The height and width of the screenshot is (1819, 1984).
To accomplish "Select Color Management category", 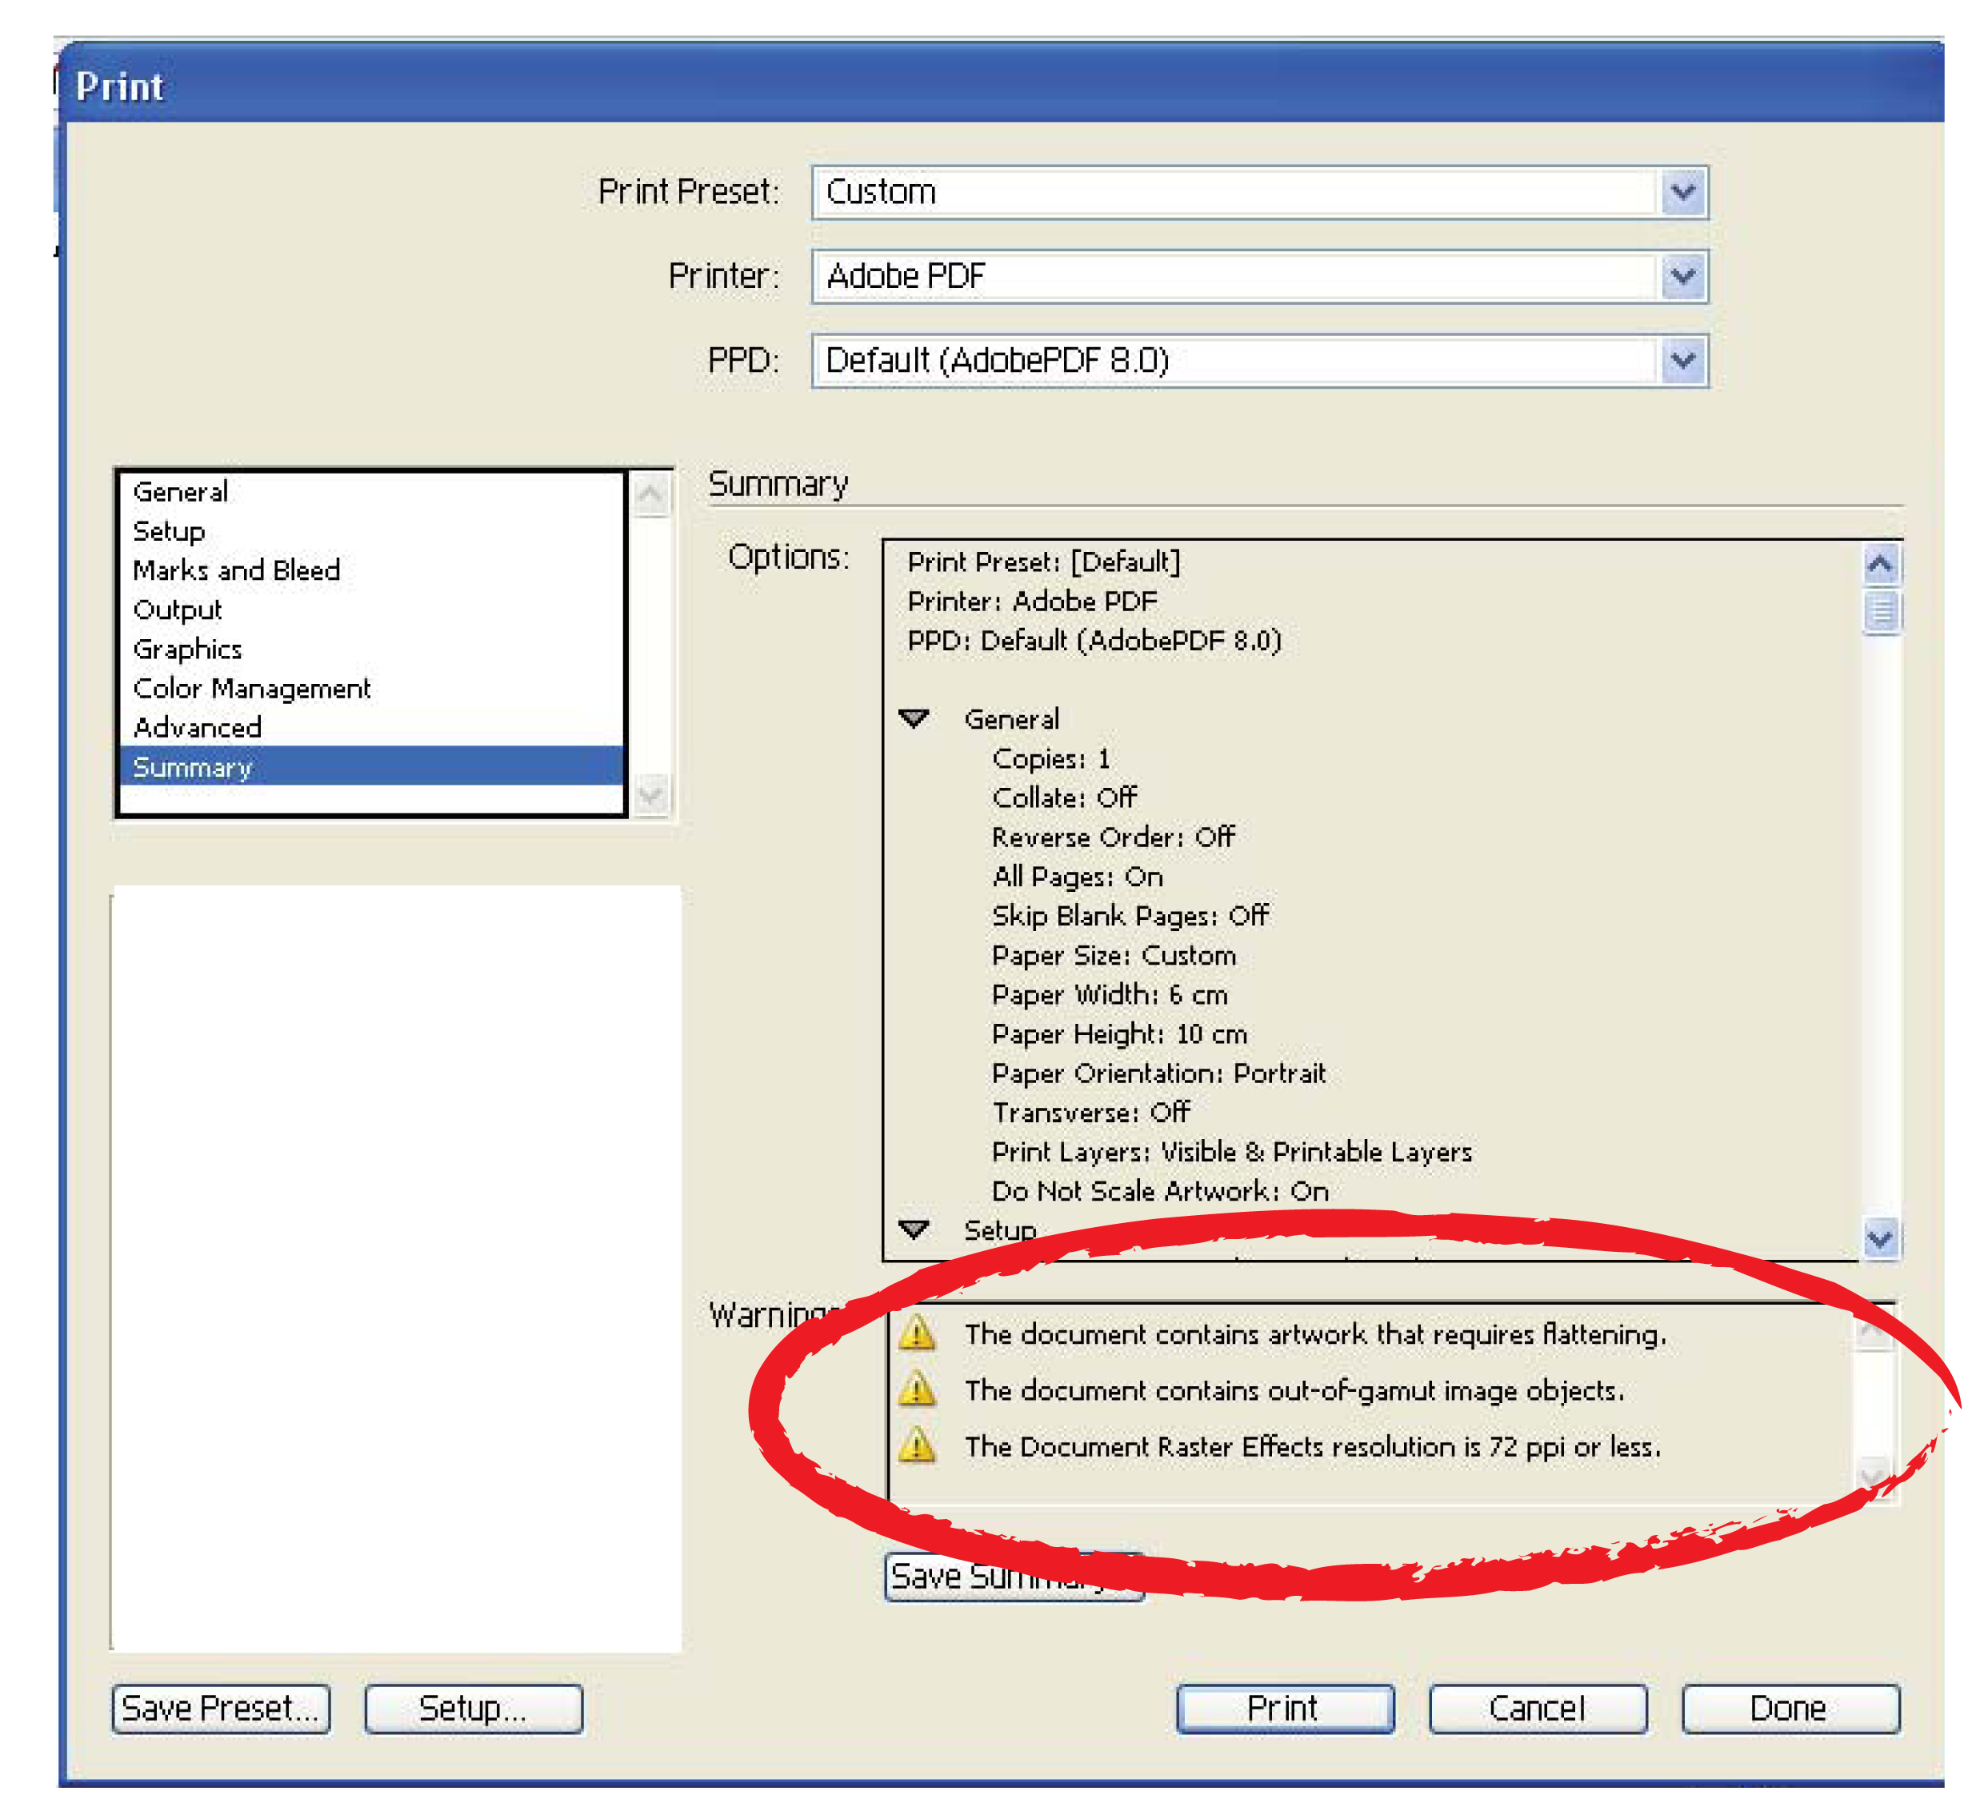I will point(252,688).
